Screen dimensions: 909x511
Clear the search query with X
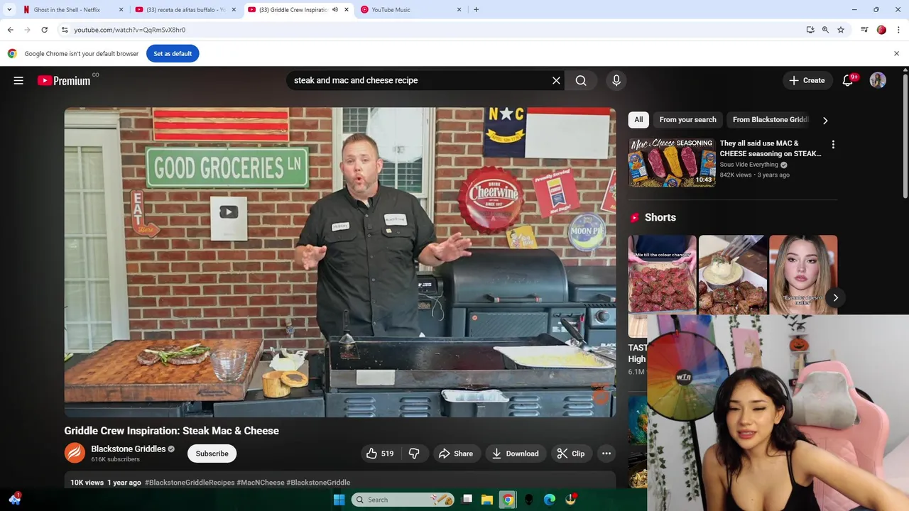click(x=556, y=80)
